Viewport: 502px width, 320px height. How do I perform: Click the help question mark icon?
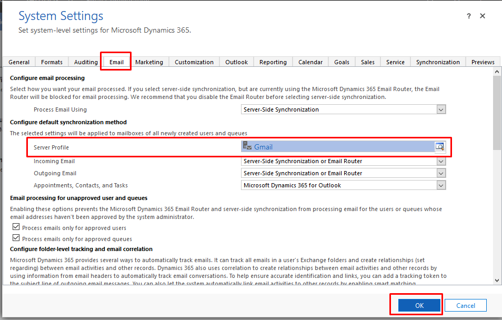(469, 16)
